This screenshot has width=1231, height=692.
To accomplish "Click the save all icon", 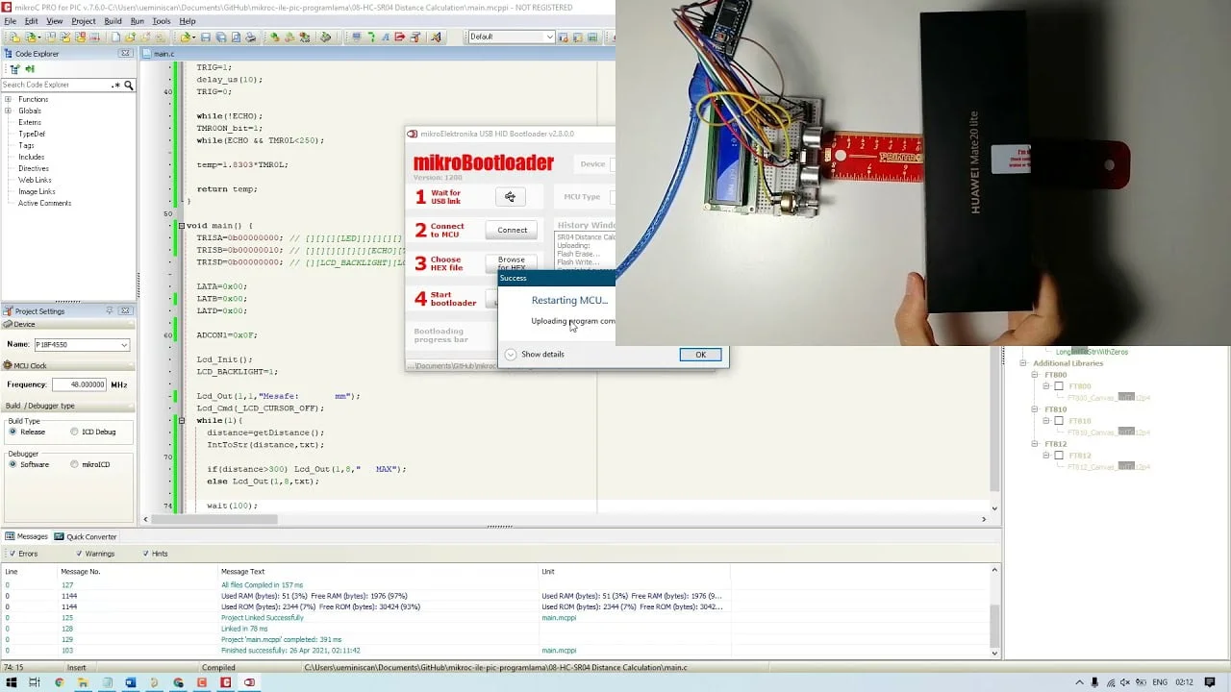I will [x=220, y=37].
